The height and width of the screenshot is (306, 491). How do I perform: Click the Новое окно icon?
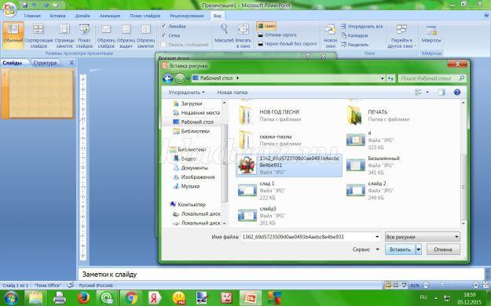coord(331,35)
